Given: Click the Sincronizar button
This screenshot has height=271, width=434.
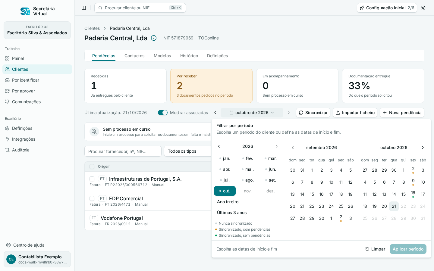Looking at the screenshot, I should tap(313, 113).
